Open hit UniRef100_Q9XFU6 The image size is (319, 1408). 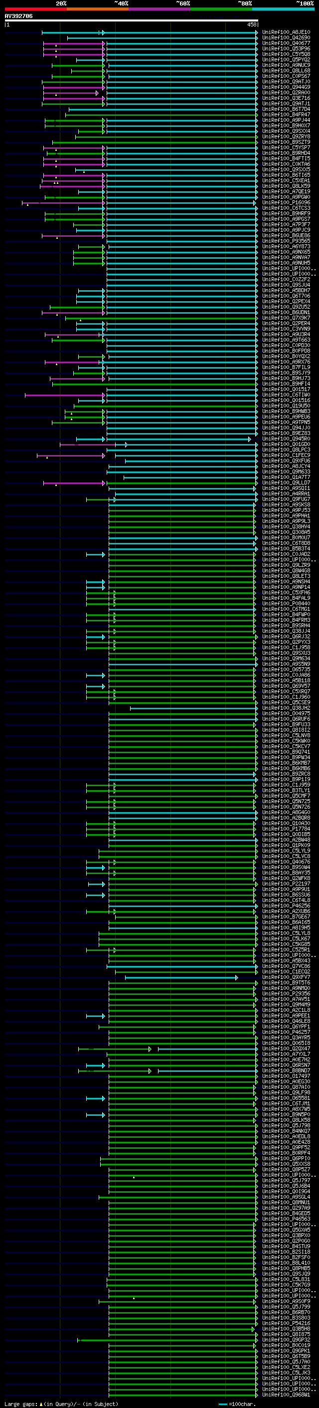286,461
